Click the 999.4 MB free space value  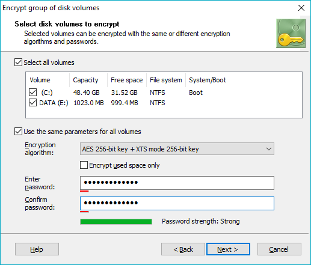[125, 103]
